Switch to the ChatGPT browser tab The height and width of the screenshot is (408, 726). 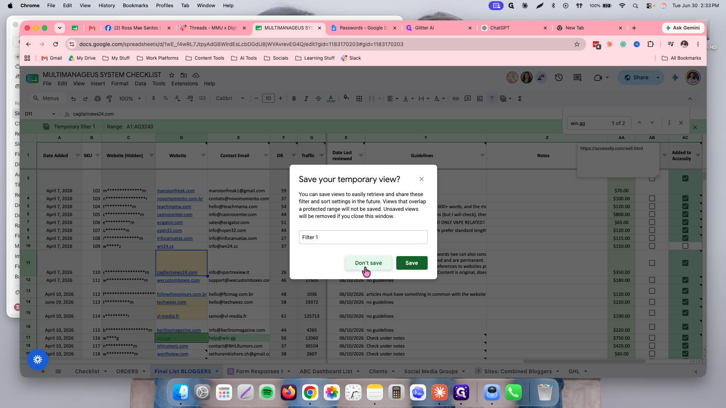(x=513, y=28)
